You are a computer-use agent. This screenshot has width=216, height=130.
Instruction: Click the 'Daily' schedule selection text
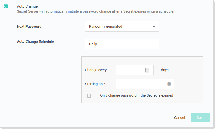tap(93, 44)
